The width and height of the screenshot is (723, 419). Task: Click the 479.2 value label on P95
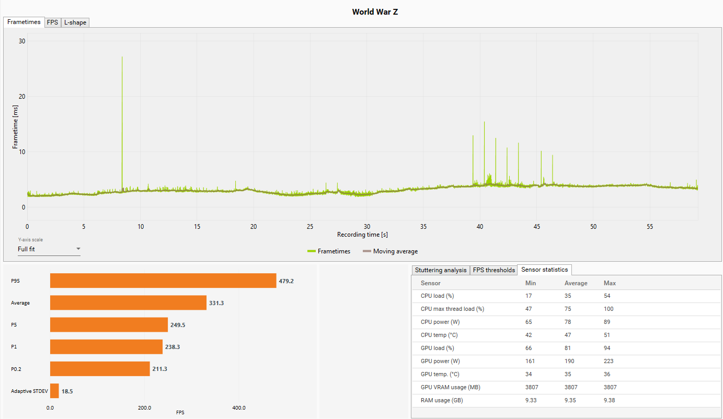pyautogui.click(x=286, y=281)
